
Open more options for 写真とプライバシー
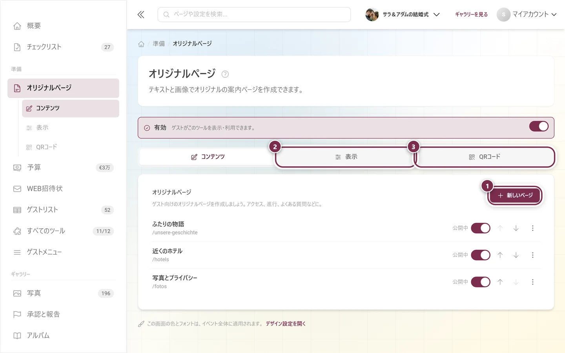coord(532,282)
